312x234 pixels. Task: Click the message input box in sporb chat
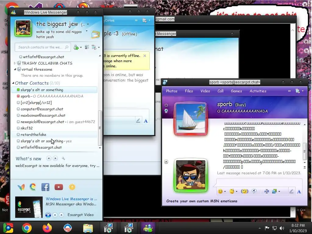(259, 183)
